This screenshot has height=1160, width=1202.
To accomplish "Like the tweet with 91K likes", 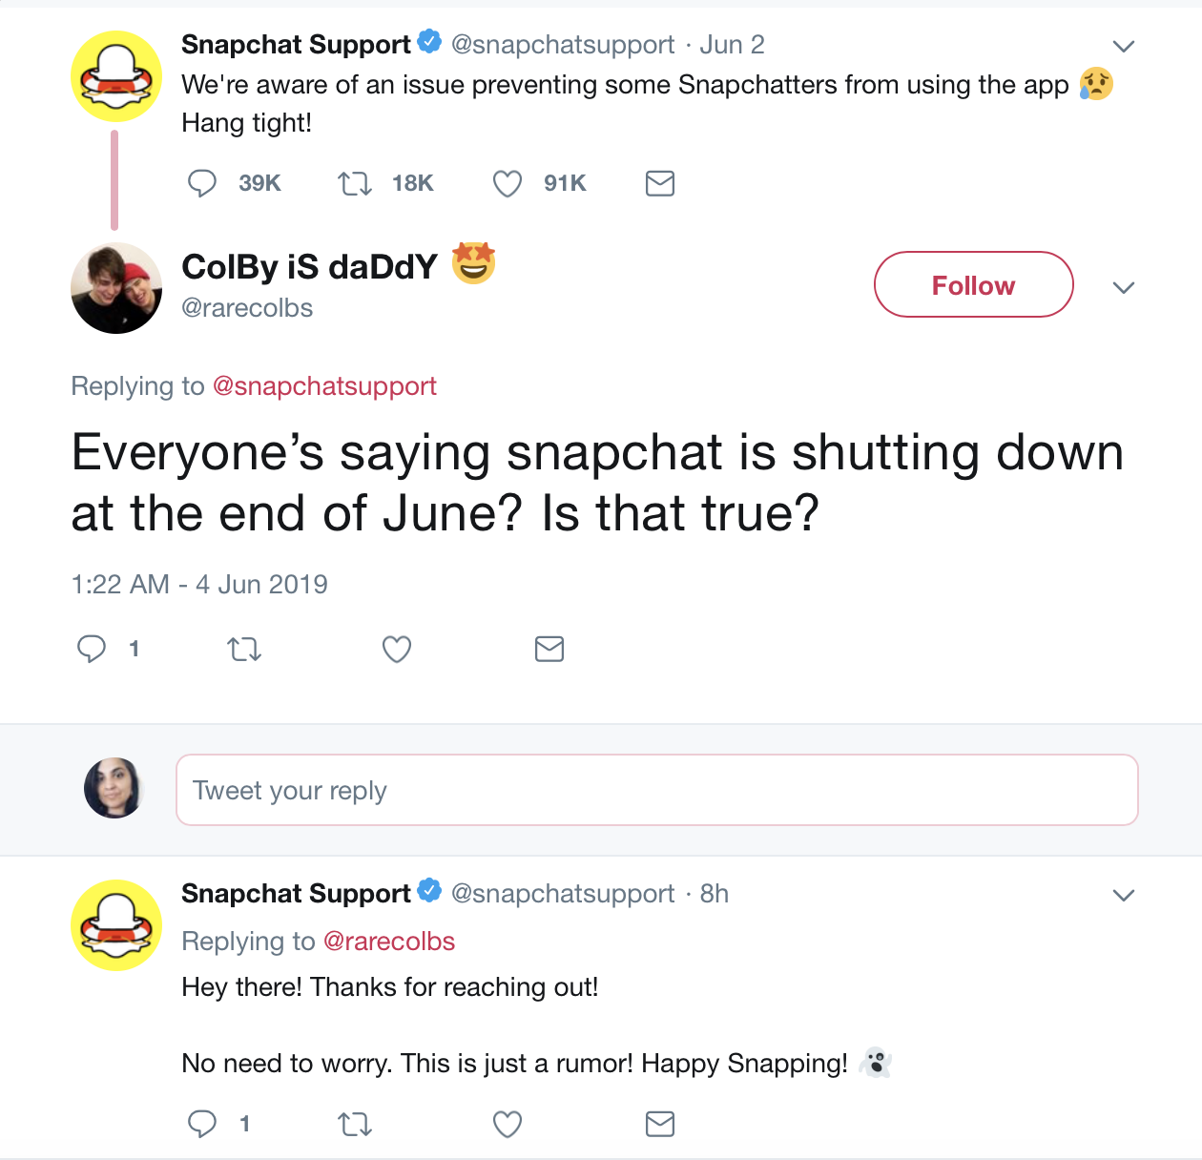I will pos(508,183).
